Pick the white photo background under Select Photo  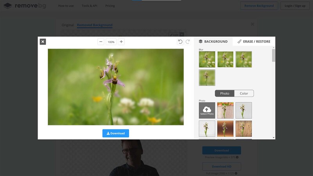tap(207, 129)
